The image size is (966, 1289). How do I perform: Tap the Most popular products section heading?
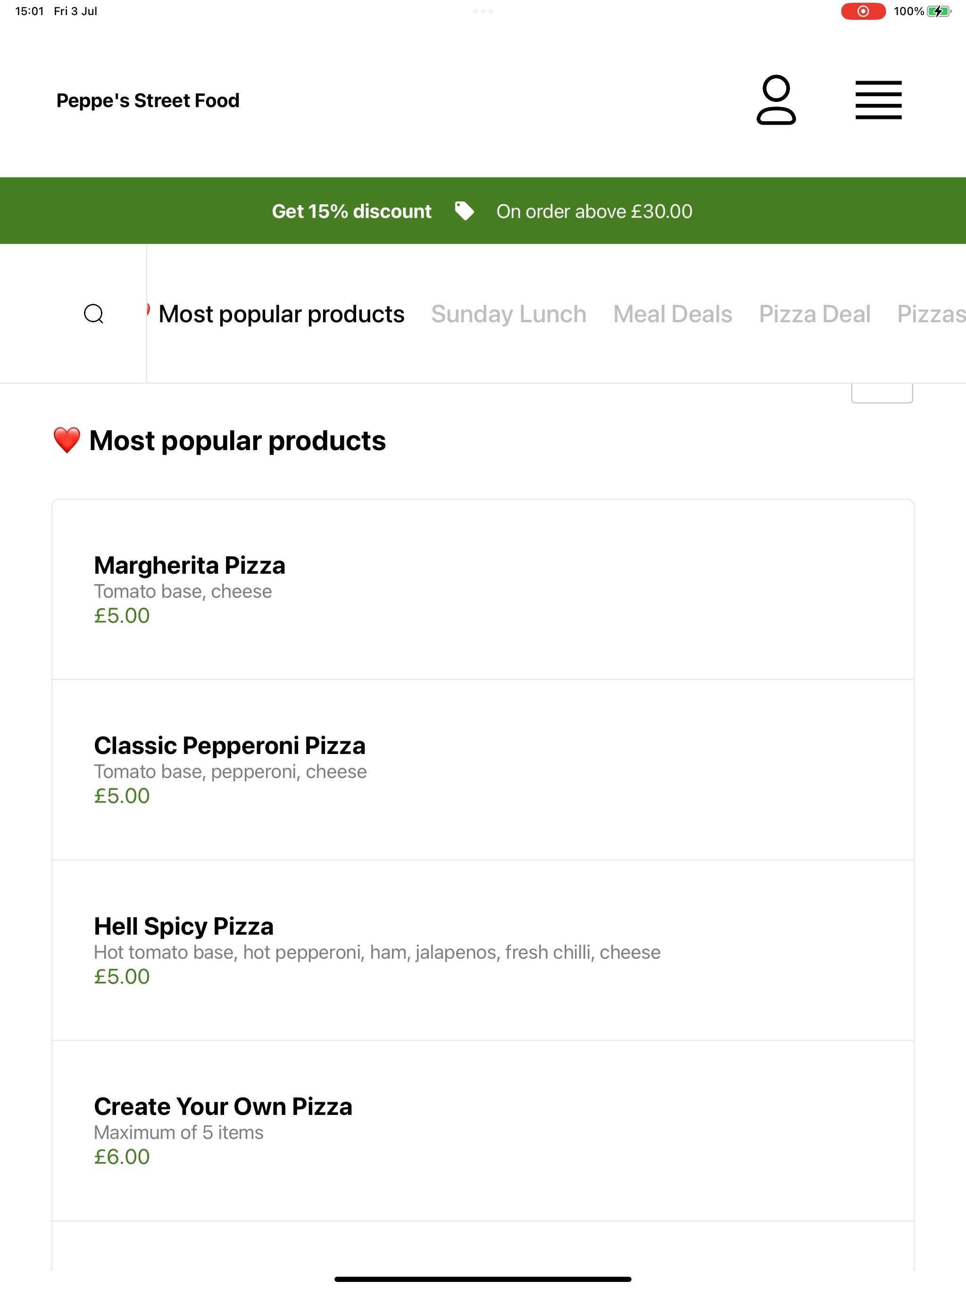237,441
